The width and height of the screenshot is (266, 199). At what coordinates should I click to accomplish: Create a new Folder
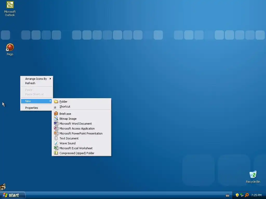coord(81,102)
